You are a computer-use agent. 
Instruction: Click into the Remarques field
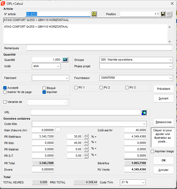99,48
